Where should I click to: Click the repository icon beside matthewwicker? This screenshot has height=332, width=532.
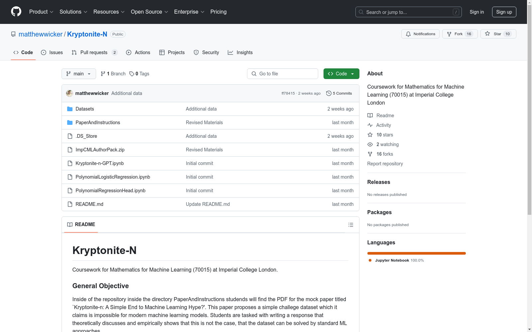[x=13, y=34]
